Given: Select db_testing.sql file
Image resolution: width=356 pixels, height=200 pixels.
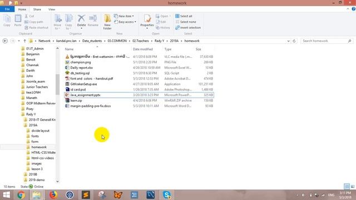Looking at the screenshot, I should pyautogui.click(x=80, y=73).
